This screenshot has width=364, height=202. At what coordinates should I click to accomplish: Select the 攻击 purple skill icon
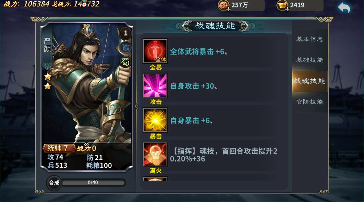[155, 85]
